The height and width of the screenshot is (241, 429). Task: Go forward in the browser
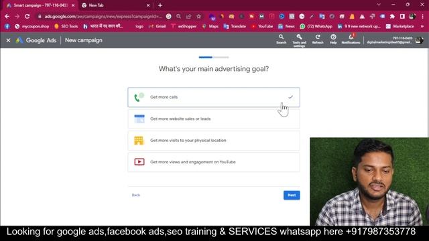point(17,16)
